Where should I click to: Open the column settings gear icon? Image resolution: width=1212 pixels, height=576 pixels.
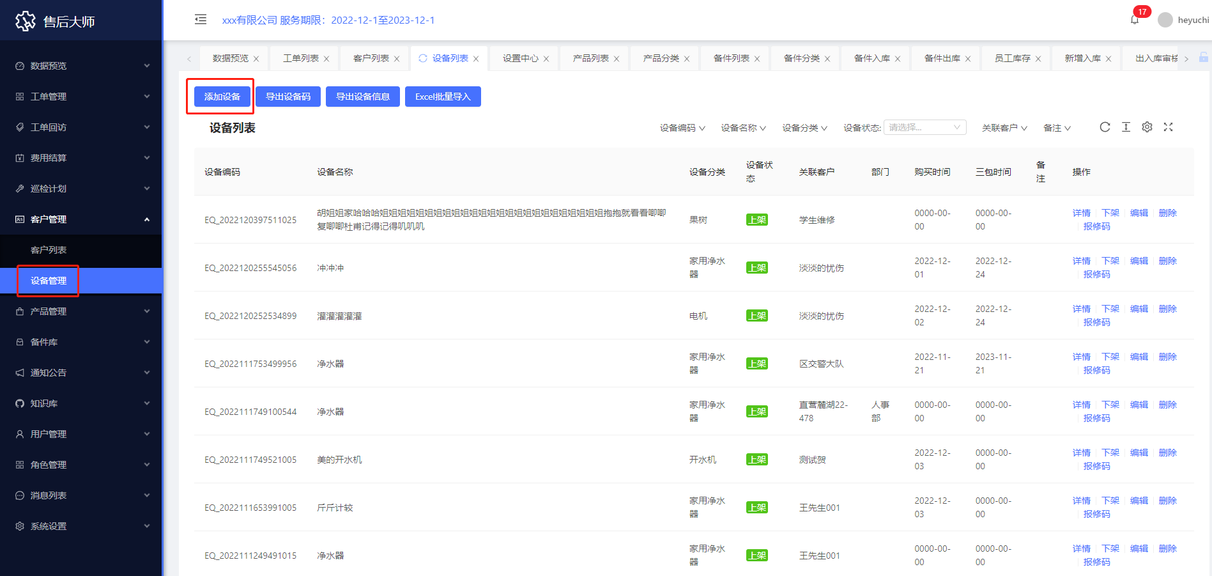click(x=1147, y=127)
